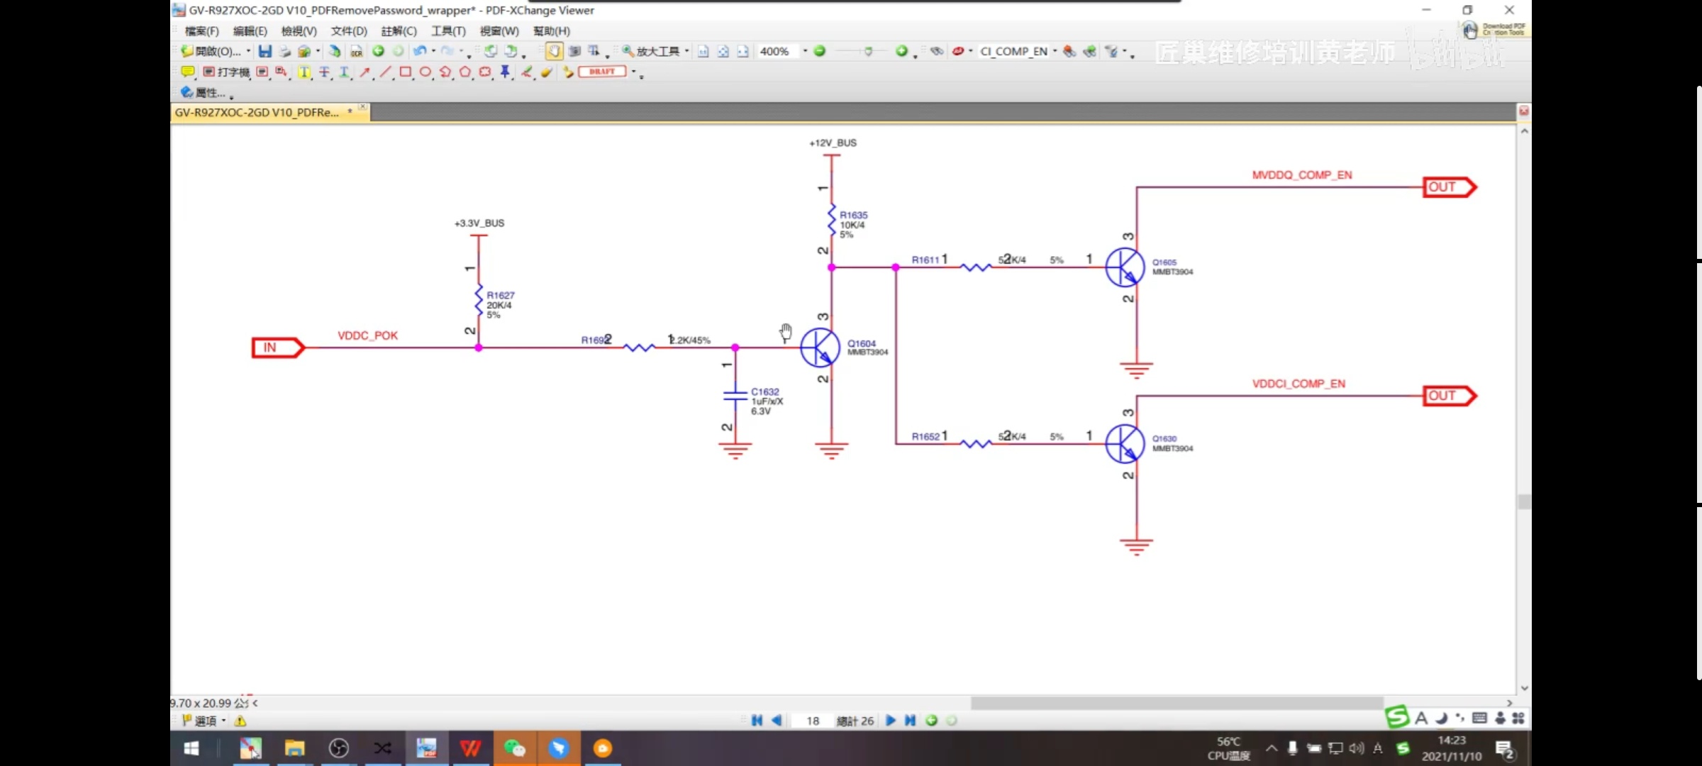
Task: Select the Typewriter tool
Action: coord(226,72)
